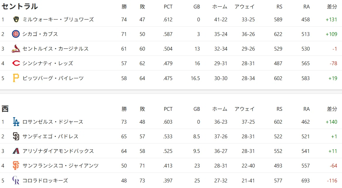Sort West table by RS header
The width and height of the screenshot is (342, 188).
pyautogui.click(x=279, y=109)
